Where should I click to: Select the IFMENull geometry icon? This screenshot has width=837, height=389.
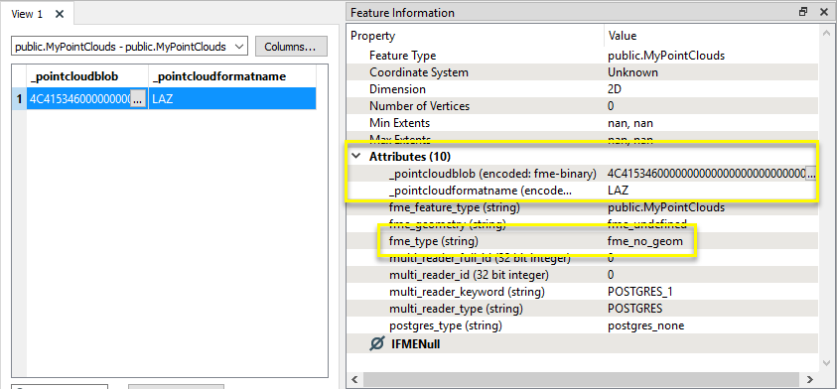click(x=377, y=343)
